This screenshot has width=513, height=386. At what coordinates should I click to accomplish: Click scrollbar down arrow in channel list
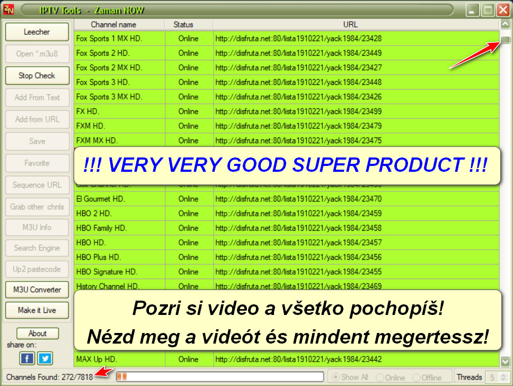[505, 362]
